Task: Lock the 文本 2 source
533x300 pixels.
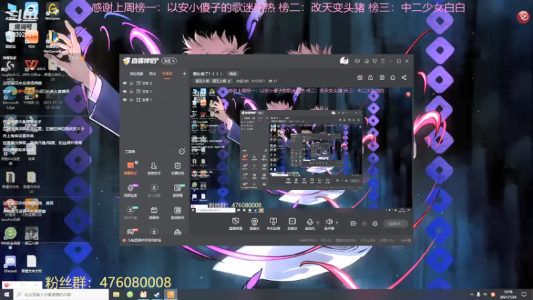Action: [x=131, y=83]
